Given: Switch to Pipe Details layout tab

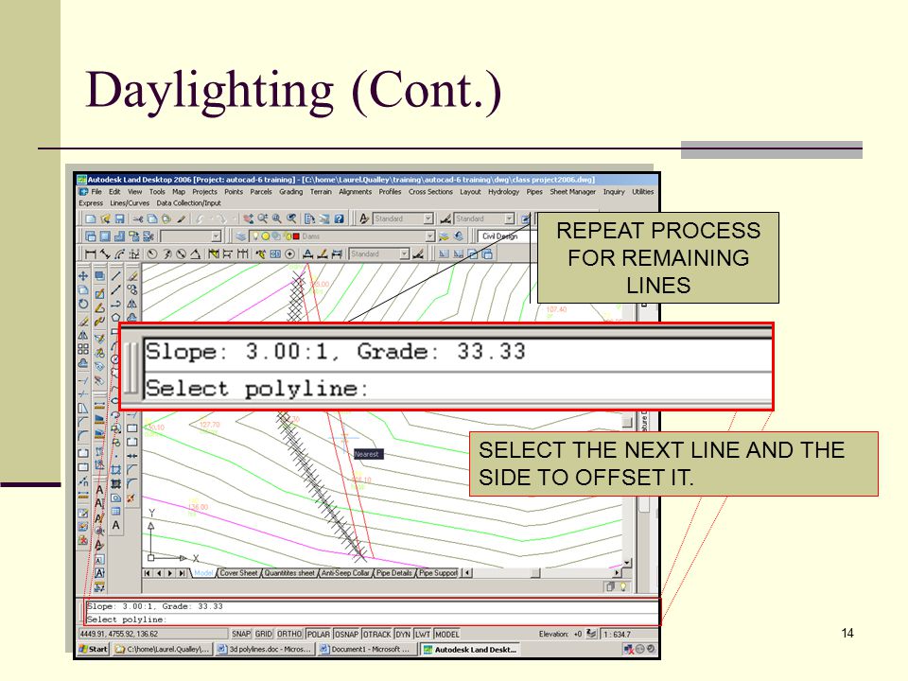Looking at the screenshot, I should coord(393,573).
